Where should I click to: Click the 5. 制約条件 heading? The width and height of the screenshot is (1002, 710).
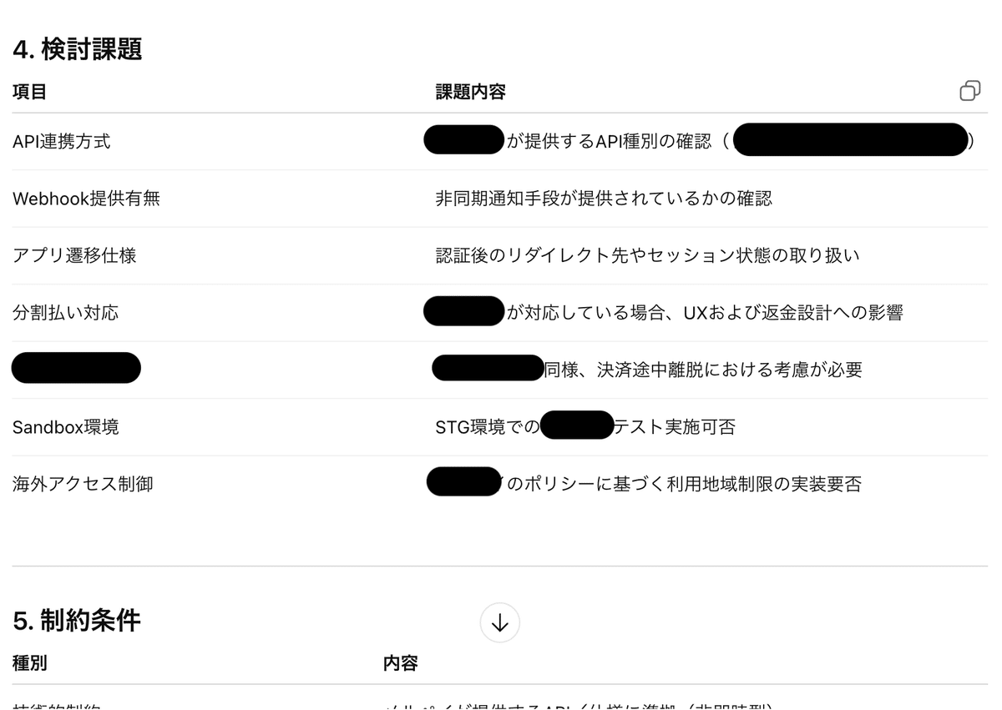[77, 620]
